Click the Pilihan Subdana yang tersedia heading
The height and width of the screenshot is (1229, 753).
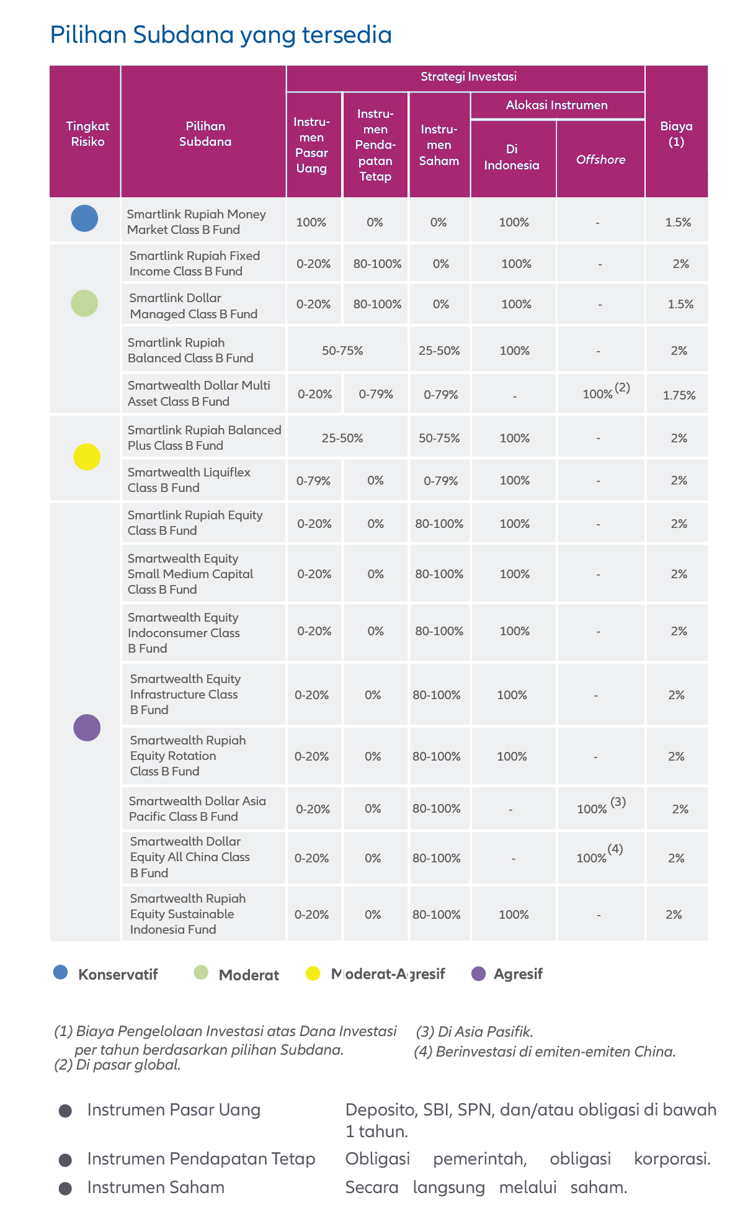click(221, 35)
